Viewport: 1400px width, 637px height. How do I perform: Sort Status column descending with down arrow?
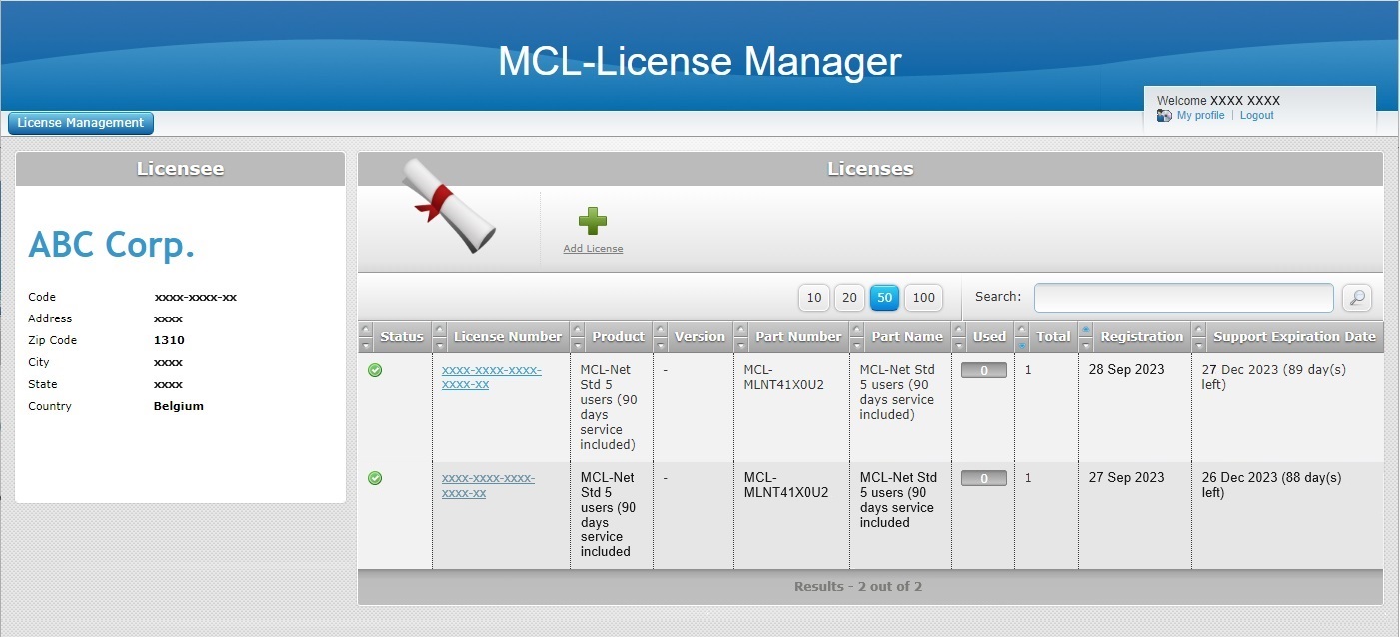(x=366, y=345)
